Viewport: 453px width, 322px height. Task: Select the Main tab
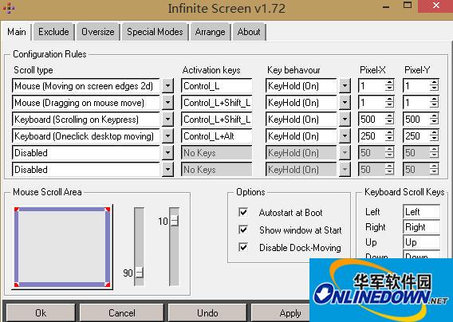coord(17,31)
